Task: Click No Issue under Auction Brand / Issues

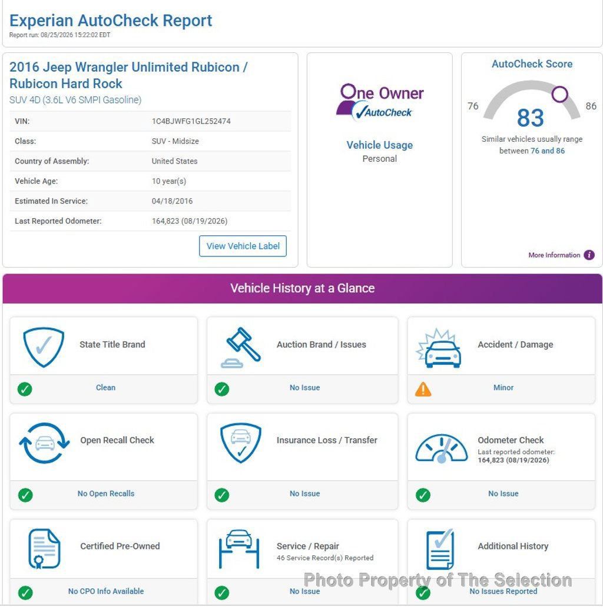Action: coord(304,388)
